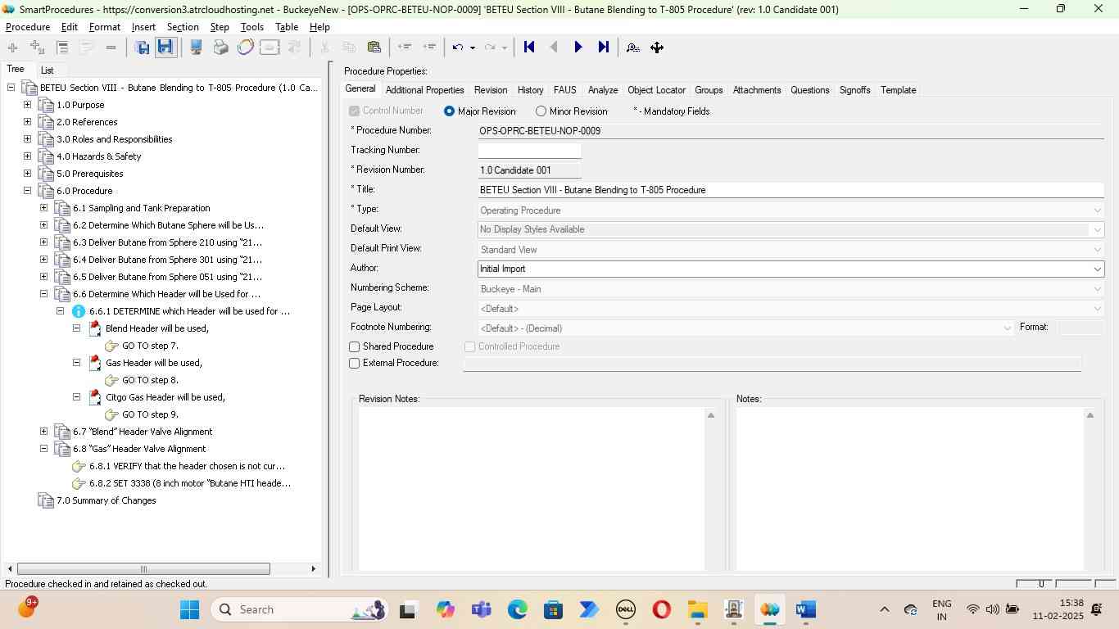Go to first item navigation icon

tap(529, 48)
